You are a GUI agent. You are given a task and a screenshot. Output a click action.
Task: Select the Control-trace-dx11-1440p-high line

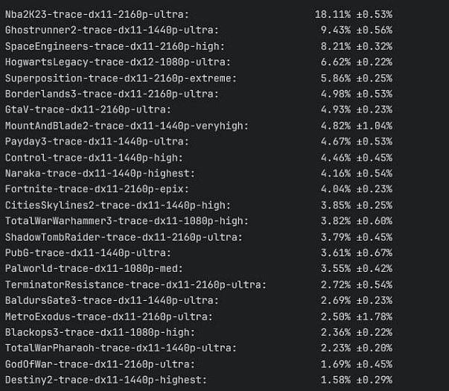[x=94, y=157]
